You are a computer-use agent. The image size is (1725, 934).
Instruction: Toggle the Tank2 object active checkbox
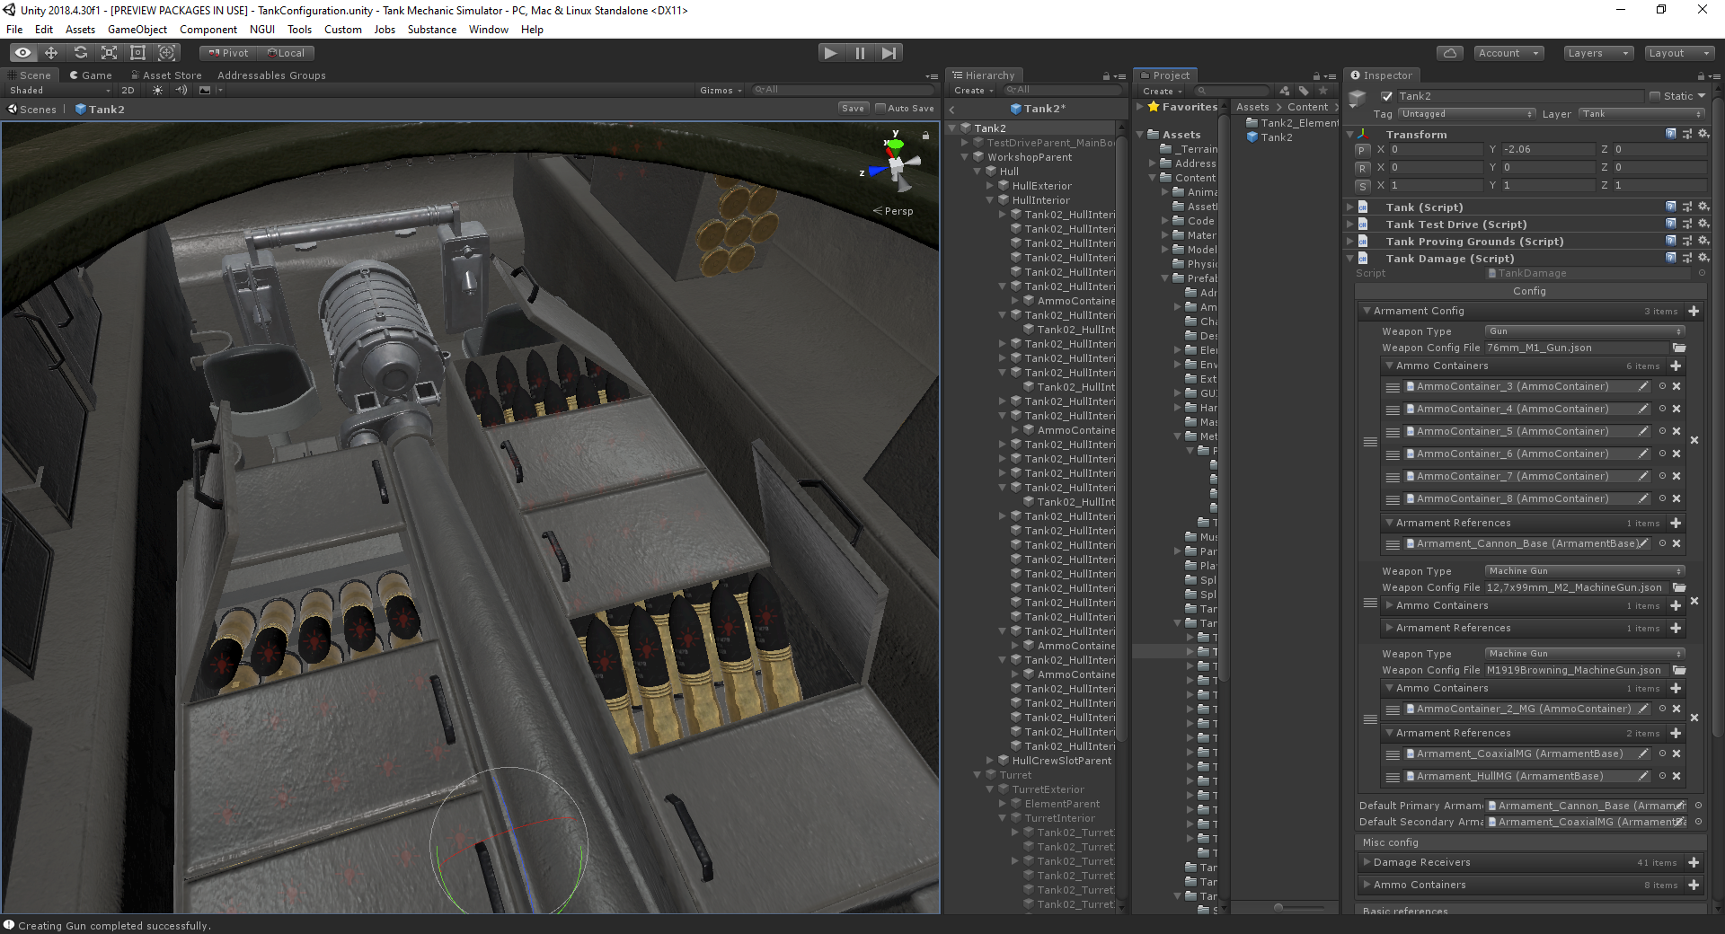point(1387,96)
